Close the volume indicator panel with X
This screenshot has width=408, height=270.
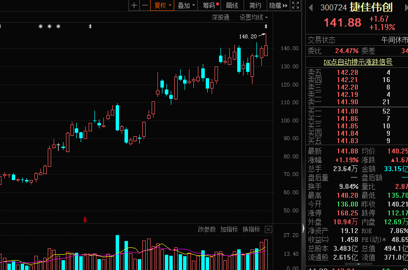(x=268, y=230)
